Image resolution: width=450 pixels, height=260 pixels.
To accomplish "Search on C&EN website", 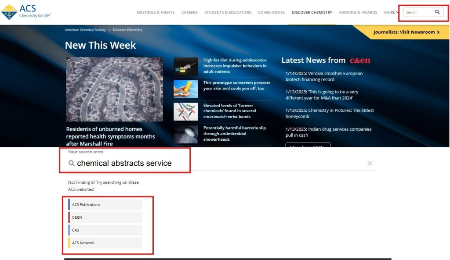I will pos(105,217).
